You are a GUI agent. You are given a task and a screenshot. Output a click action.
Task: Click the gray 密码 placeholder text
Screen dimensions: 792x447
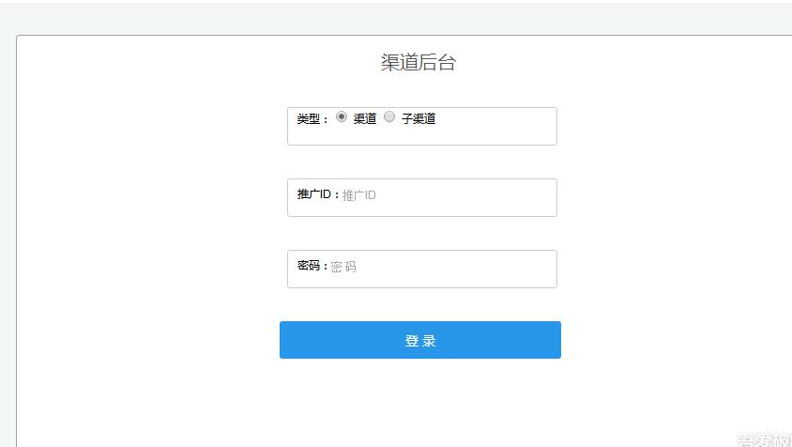pyautogui.click(x=343, y=267)
